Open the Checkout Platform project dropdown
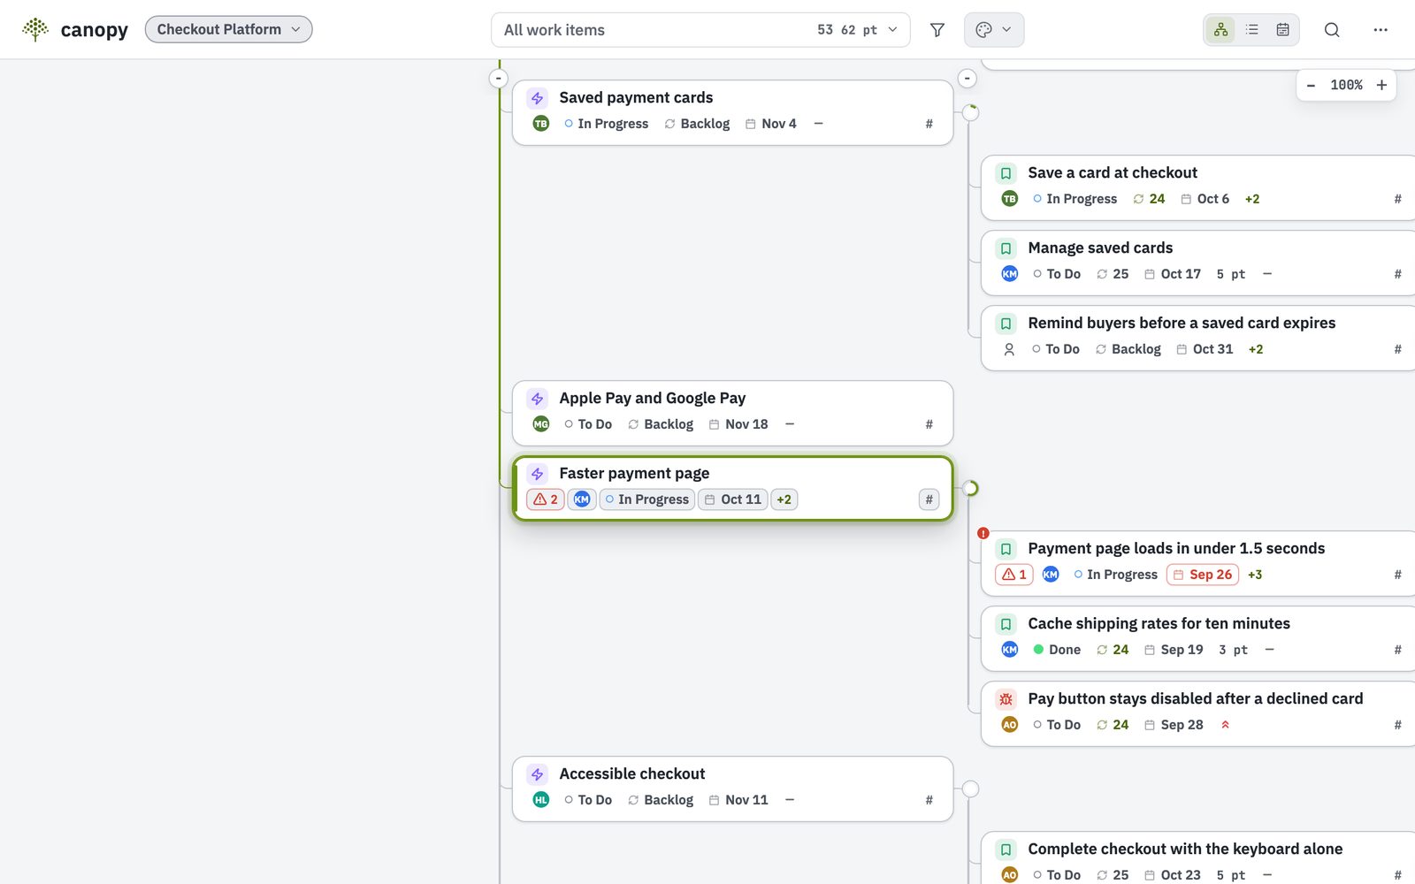1415x884 pixels. [x=228, y=29]
